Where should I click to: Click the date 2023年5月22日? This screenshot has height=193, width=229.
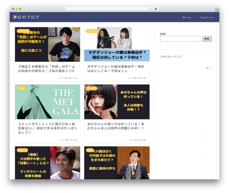pos(137,78)
